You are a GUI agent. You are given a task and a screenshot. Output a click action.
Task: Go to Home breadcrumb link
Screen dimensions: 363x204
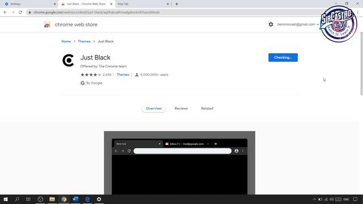point(66,41)
